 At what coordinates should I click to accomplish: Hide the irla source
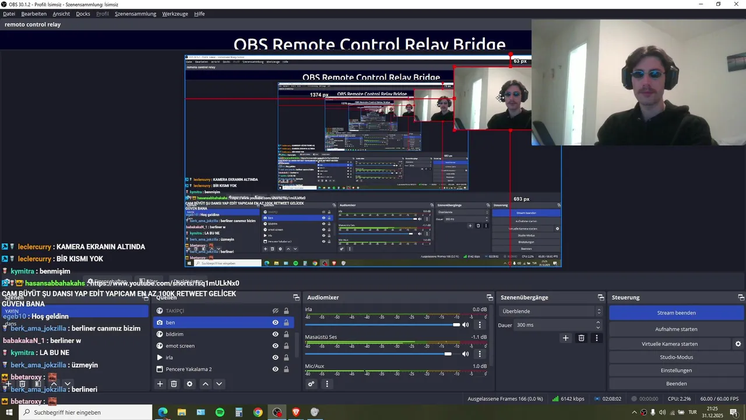tap(276, 358)
